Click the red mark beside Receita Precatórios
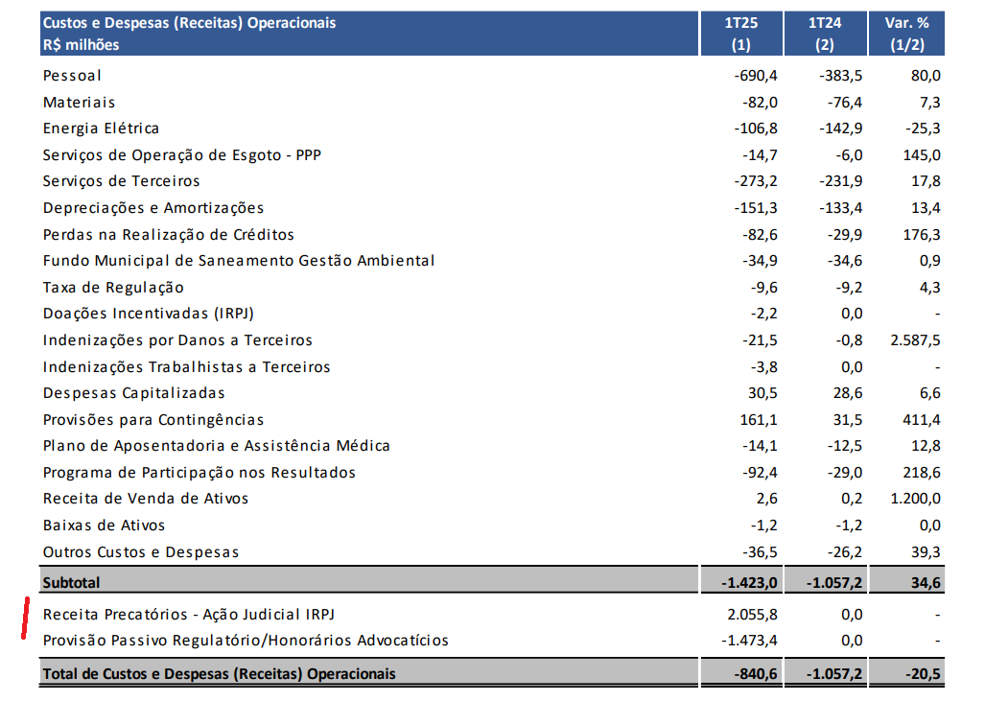Screen dimensions: 985x701 [x=25, y=619]
